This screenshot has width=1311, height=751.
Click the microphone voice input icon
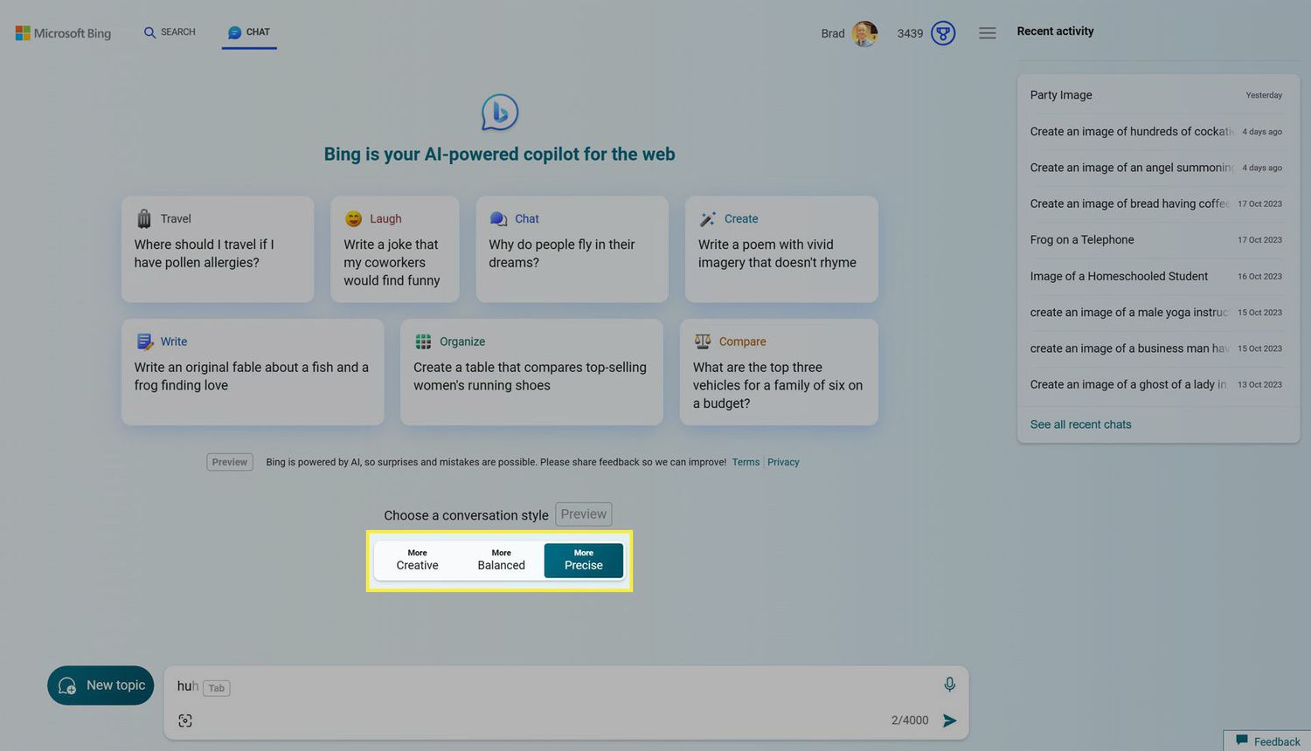(x=949, y=685)
